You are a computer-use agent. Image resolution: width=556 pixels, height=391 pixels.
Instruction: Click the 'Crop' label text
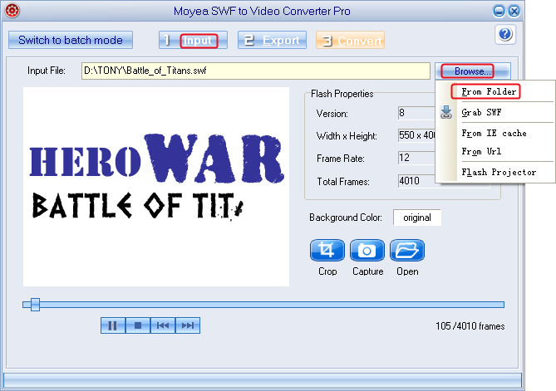click(x=327, y=271)
